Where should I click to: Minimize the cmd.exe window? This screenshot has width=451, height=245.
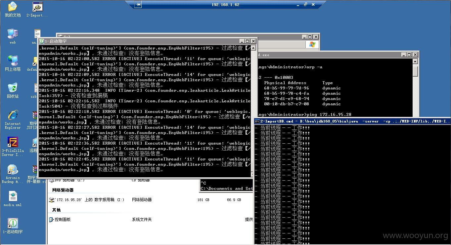click(x=404, y=55)
